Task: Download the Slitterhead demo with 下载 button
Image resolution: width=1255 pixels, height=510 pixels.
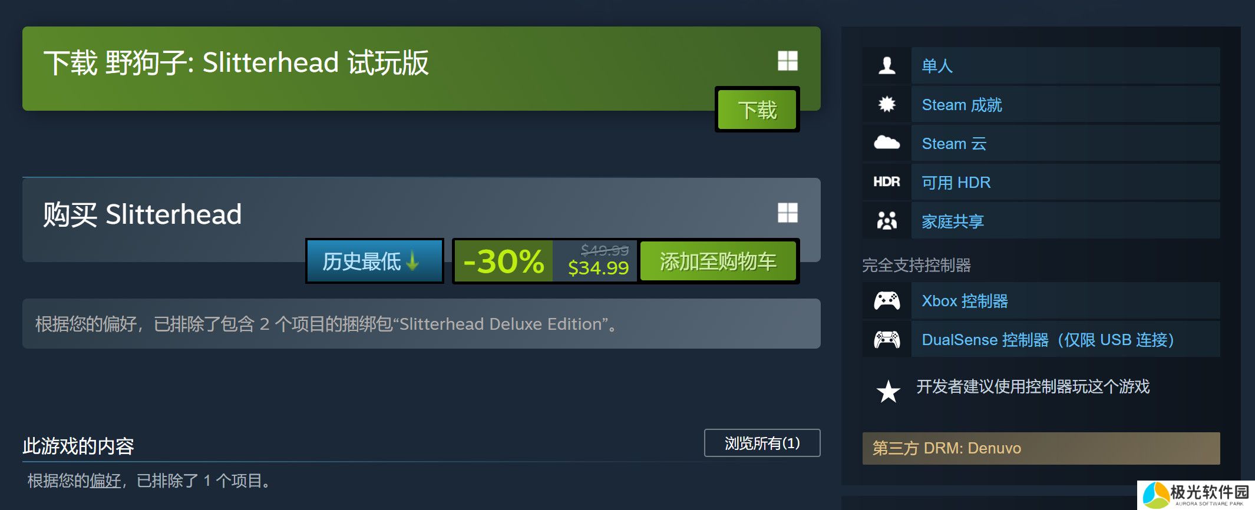Action: [x=757, y=110]
